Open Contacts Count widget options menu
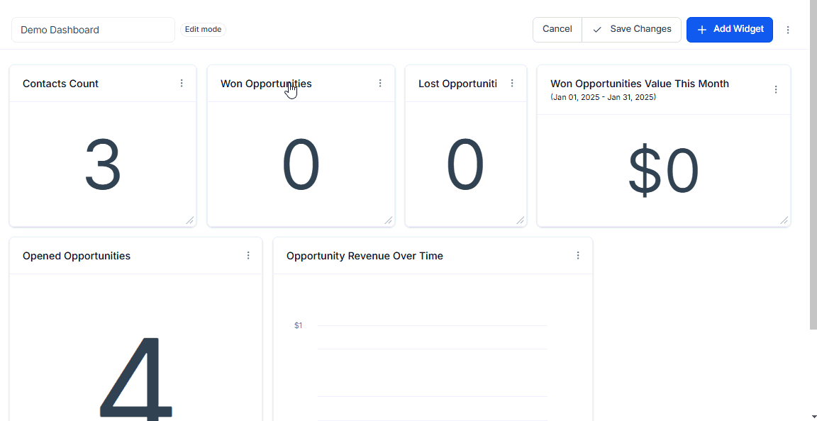 tap(182, 84)
